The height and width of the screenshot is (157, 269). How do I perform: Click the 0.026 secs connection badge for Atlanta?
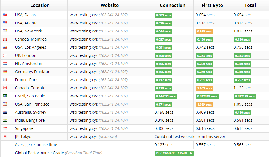coord(163,23)
